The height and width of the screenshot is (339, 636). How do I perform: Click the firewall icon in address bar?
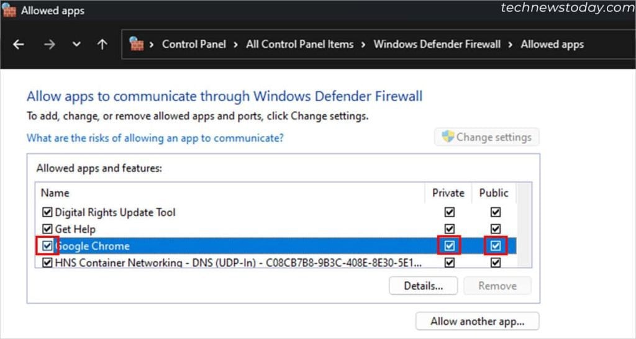tap(137, 44)
